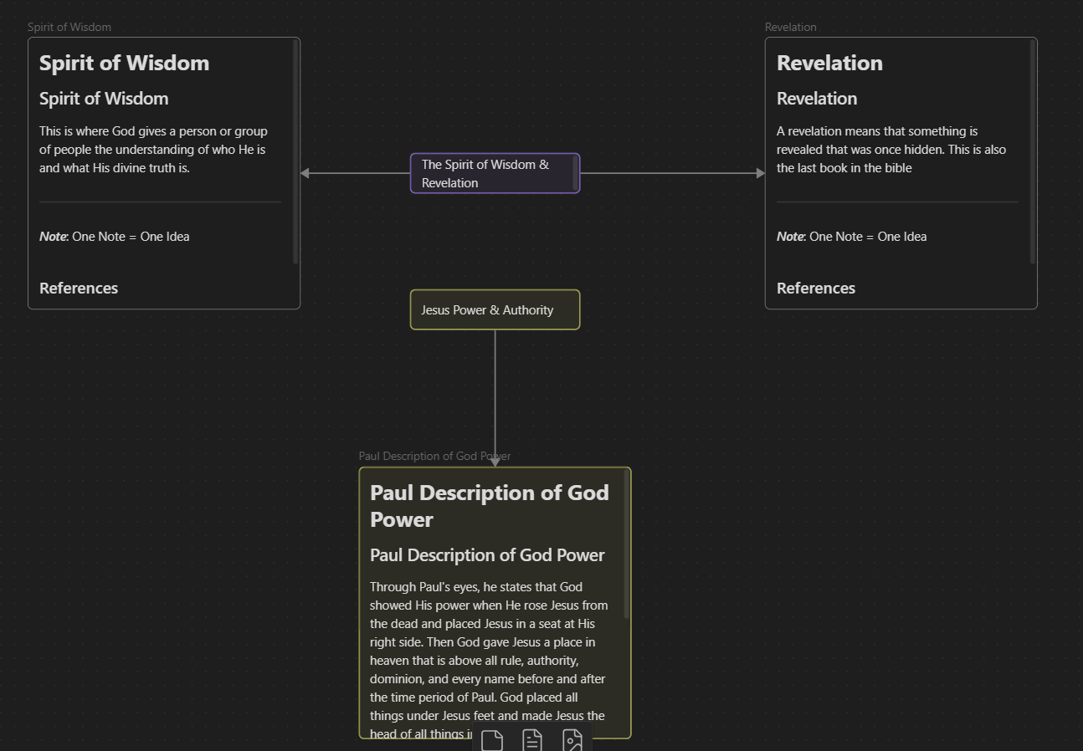Select the vertical connector below Jesus Power & Authority
The image size is (1083, 751).
[x=495, y=393]
